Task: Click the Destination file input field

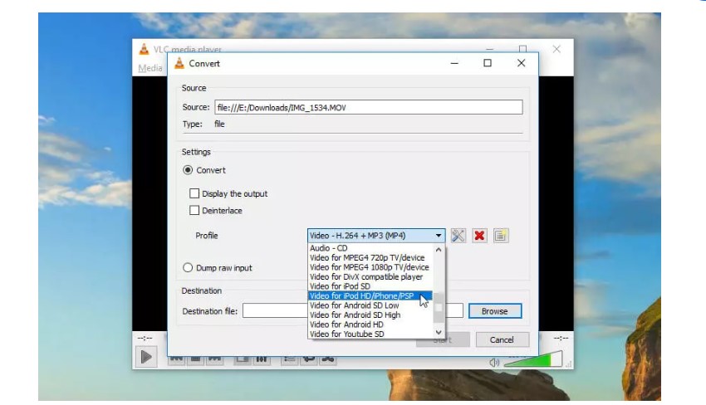Action: pyautogui.click(x=352, y=310)
